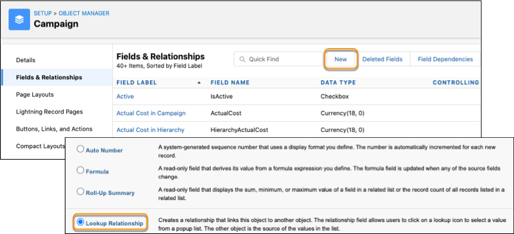The width and height of the screenshot is (514, 234).
Task: Click the Fields & Relationships heading
Action: pos(160,56)
